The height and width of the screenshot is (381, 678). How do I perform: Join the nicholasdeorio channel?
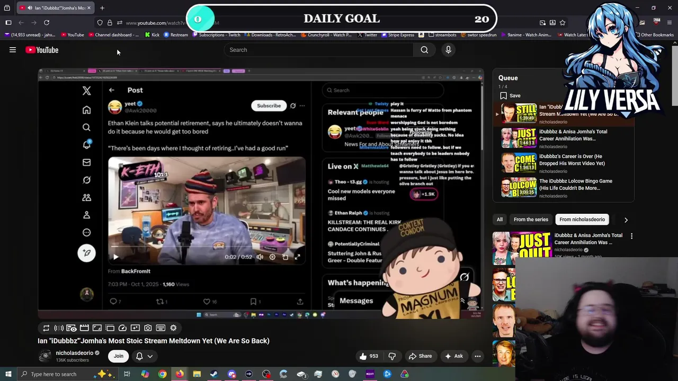click(119, 356)
